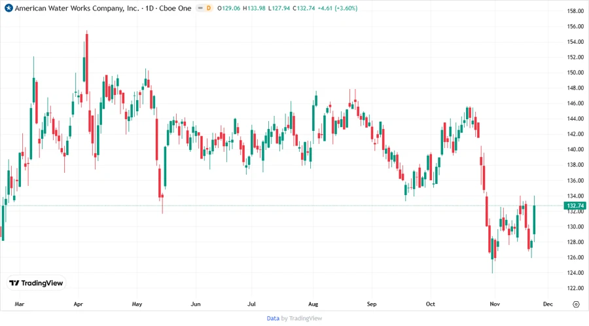Screen dimensions: 589x326
Task: Click the green 132.74 current price label
Action: pyautogui.click(x=575, y=206)
